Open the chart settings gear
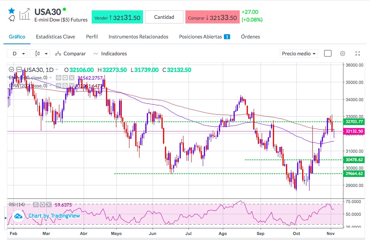Image resolution: width=370 pixels, height=240 pixels. click(343, 53)
